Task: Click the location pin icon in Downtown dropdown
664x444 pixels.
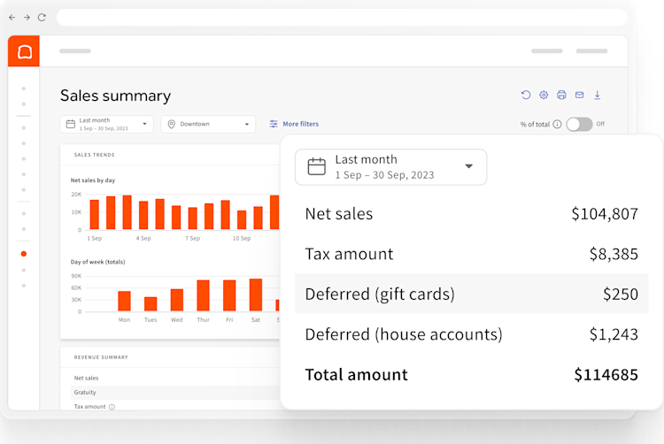Action: pyautogui.click(x=172, y=124)
